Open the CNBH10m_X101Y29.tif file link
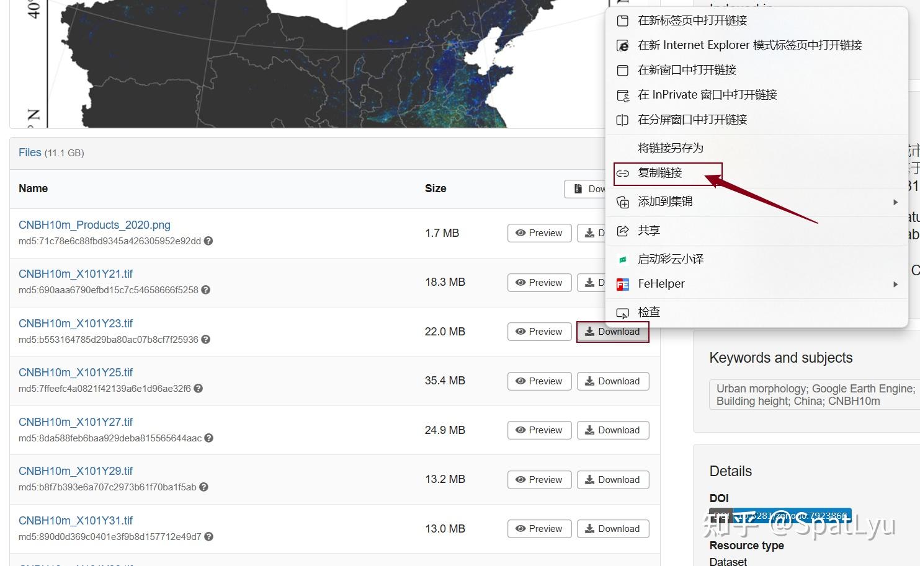Screen dimensions: 920x566 click(76, 471)
